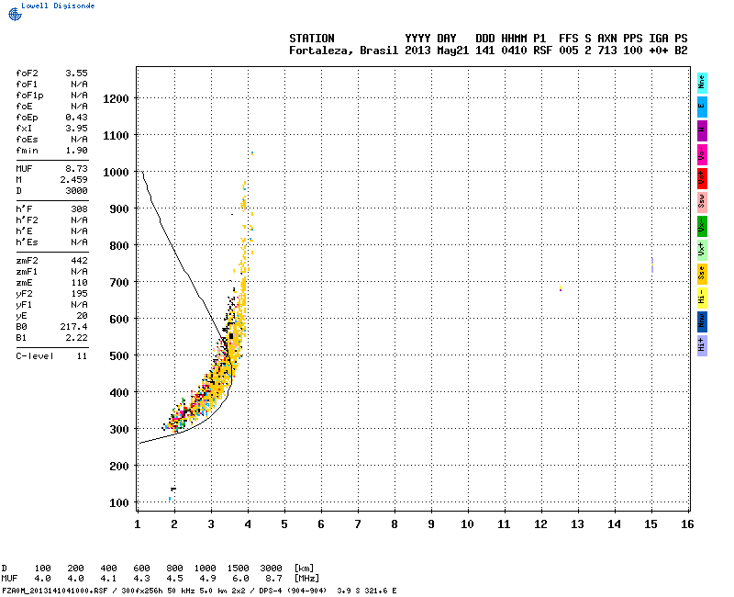Select the MUF table value 8.7

(x=273, y=579)
